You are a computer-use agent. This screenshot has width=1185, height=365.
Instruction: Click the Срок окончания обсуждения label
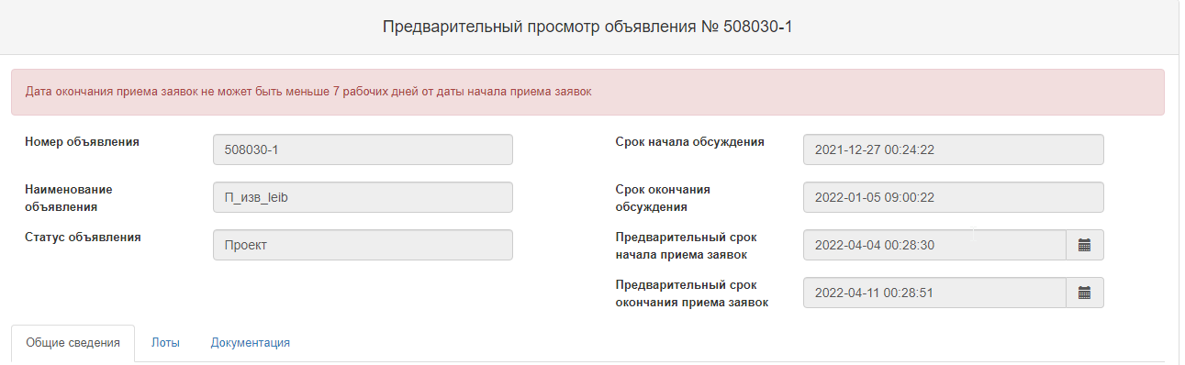pyautogui.click(x=663, y=197)
